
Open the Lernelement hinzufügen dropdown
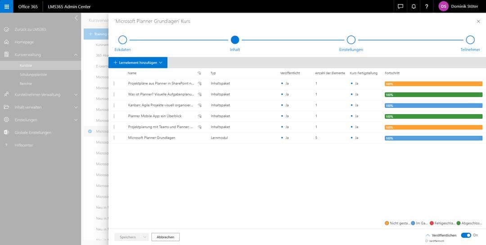click(x=161, y=62)
